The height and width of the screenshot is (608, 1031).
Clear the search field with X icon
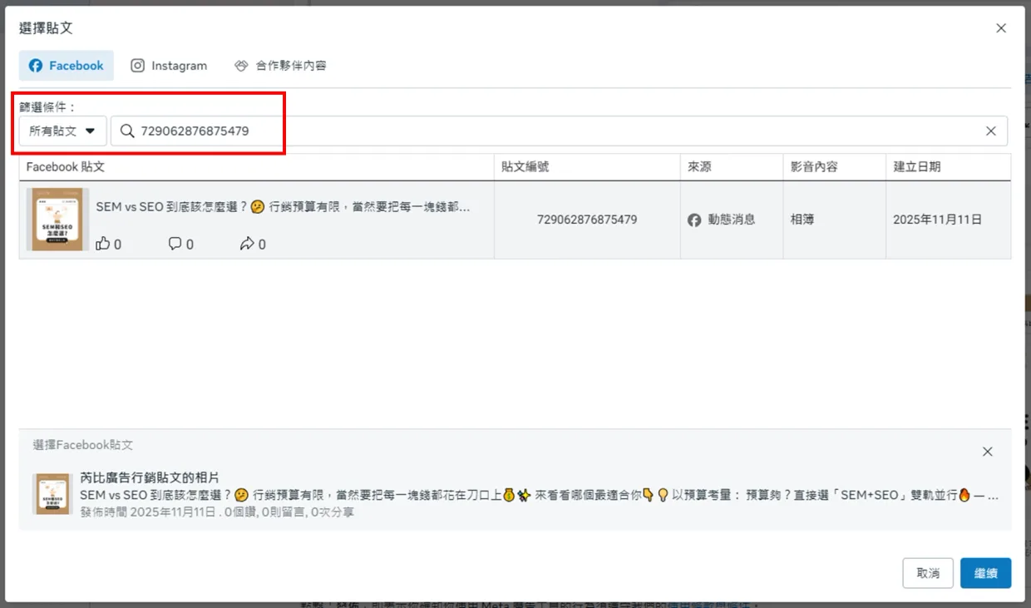point(991,131)
